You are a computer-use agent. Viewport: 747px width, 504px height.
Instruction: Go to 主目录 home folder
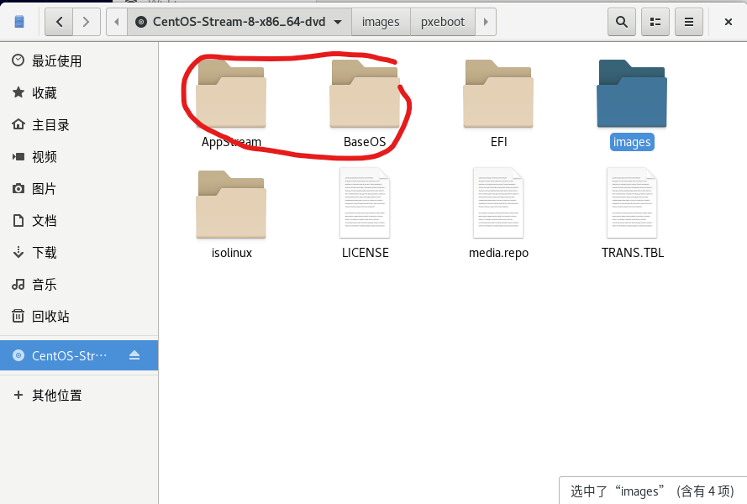79,125
